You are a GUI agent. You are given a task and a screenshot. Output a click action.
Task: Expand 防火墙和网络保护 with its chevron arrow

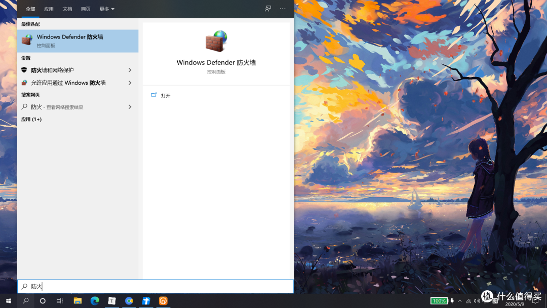(130, 70)
